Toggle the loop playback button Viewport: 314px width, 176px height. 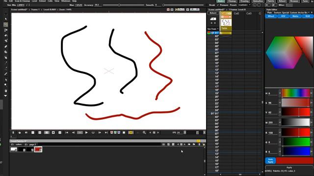coord(93,132)
